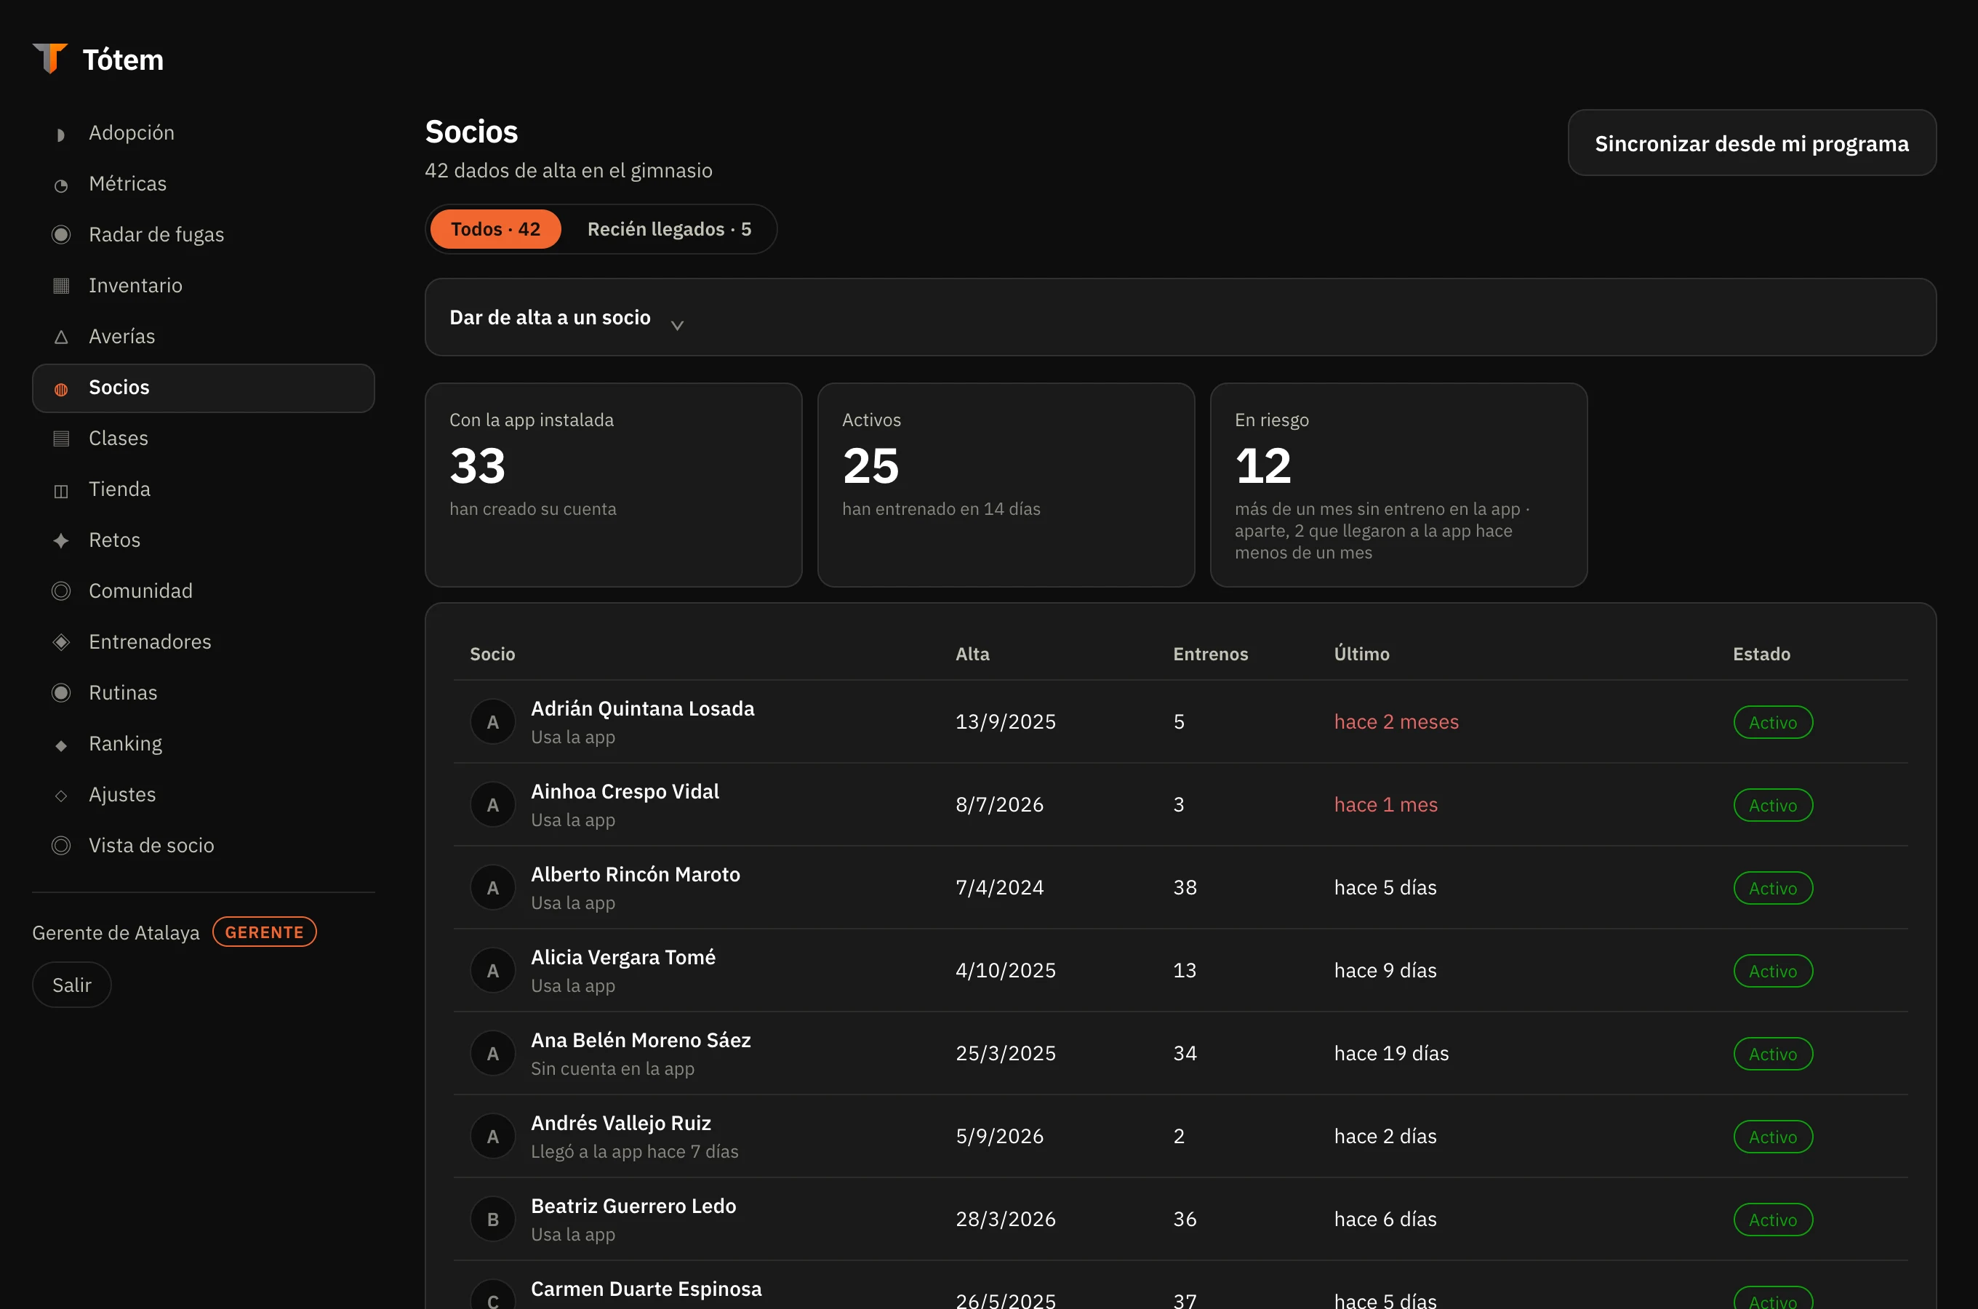Image resolution: width=1978 pixels, height=1309 pixels.
Task: Select the Todos · 42 filter
Action: point(495,229)
